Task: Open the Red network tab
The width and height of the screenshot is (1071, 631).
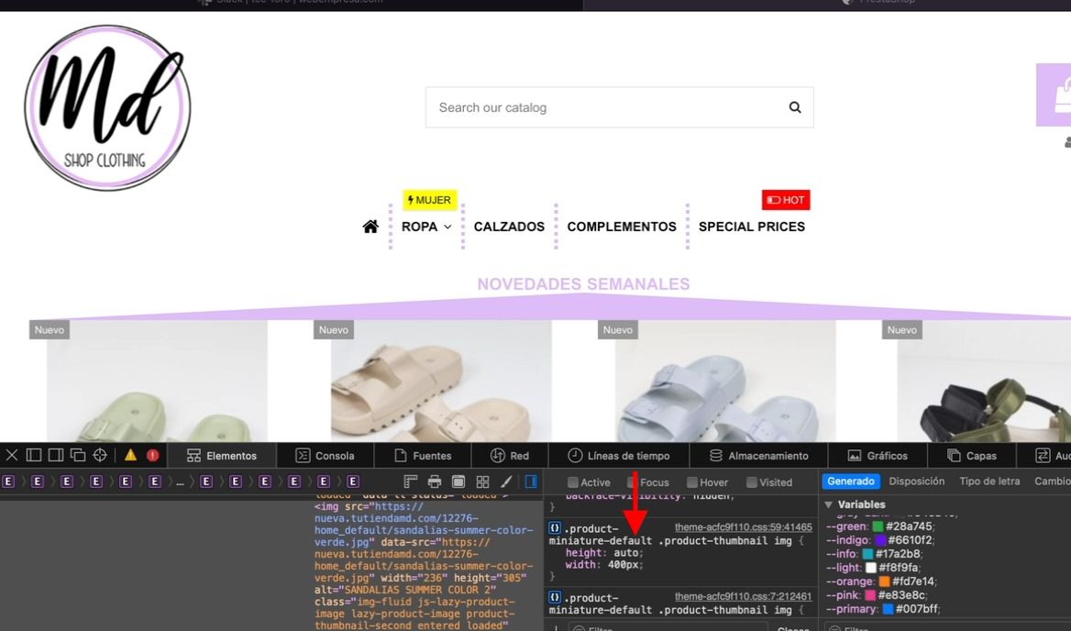Action: click(x=510, y=456)
